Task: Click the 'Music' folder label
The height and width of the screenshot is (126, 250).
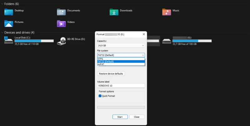Action: [176, 11]
